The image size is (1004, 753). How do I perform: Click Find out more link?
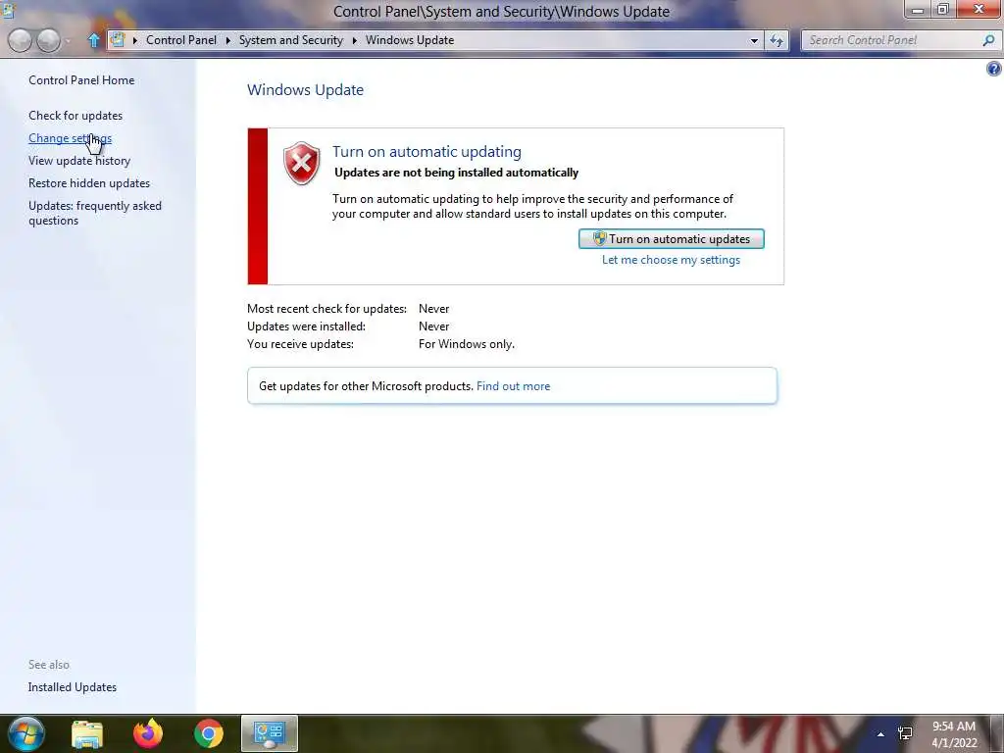pyautogui.click(x=513, y=386)
